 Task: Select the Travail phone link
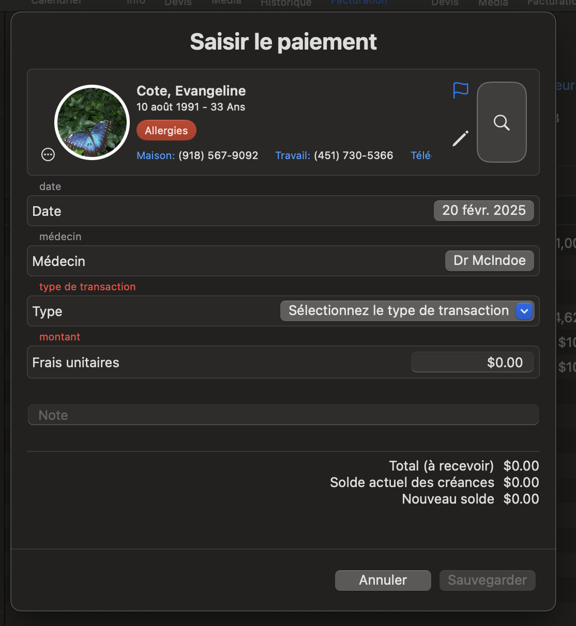[334, 155]
